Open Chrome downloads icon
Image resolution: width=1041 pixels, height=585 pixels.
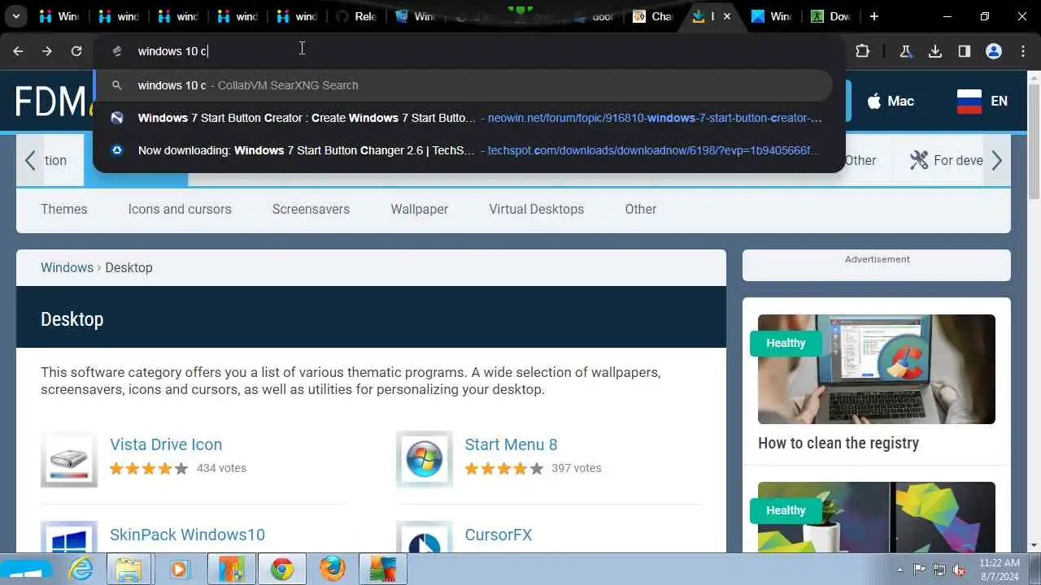pyautogui.click(x=935, y=51)
